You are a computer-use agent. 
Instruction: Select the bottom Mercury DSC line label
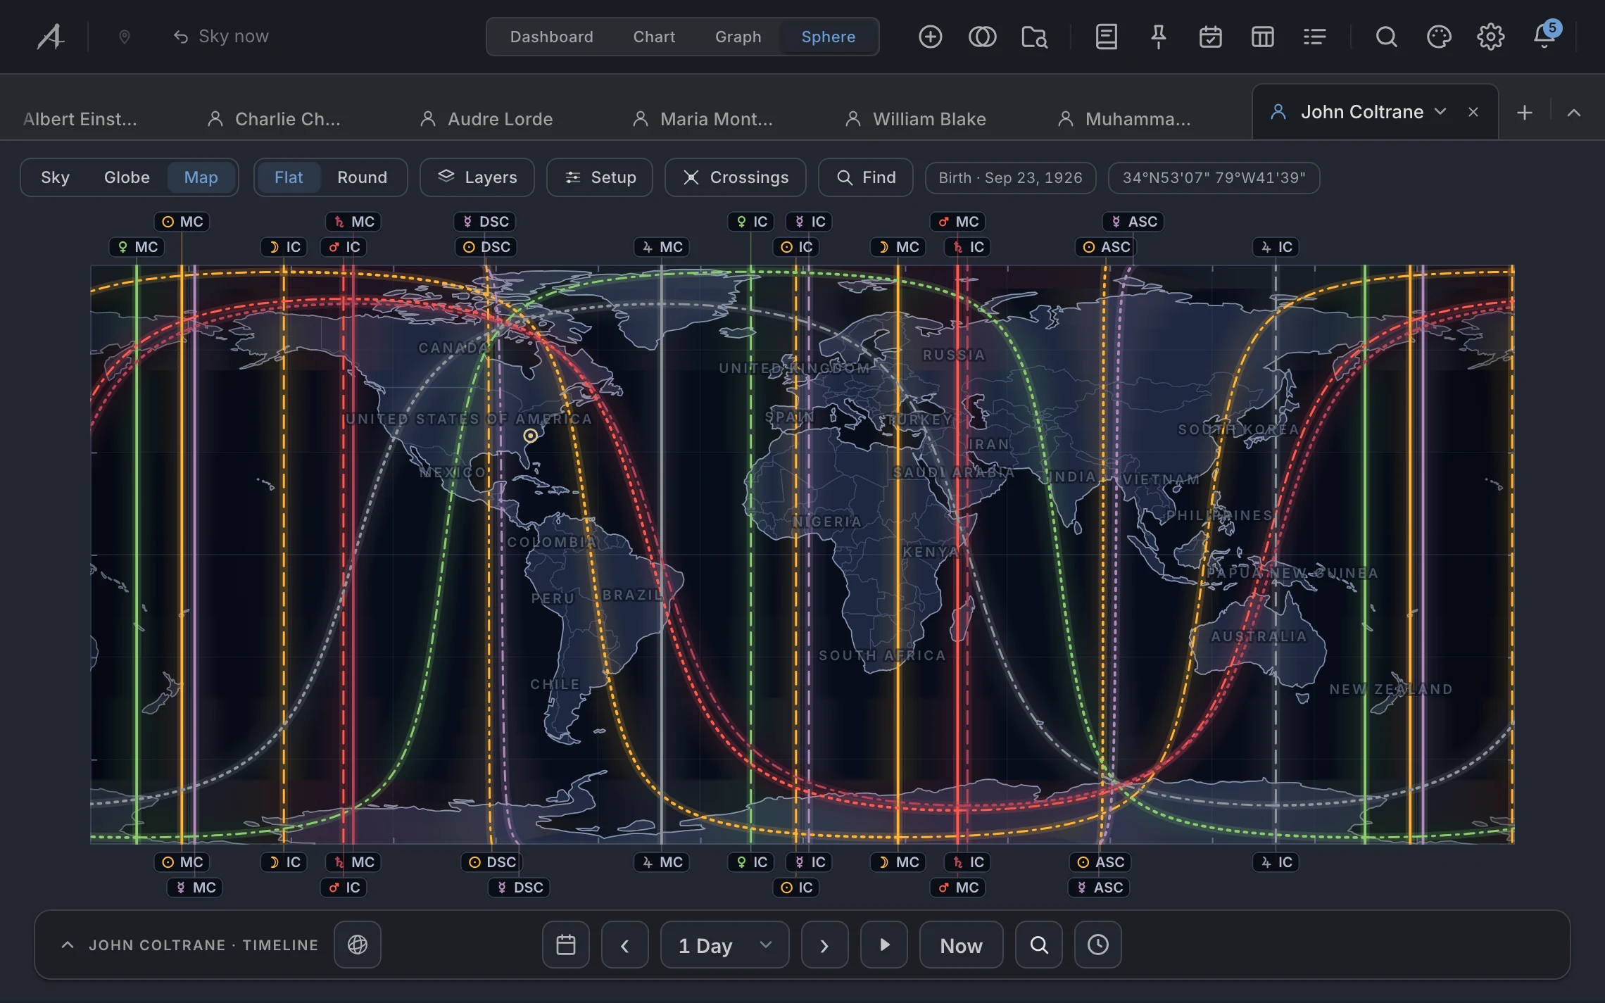(x=520, y=888)
